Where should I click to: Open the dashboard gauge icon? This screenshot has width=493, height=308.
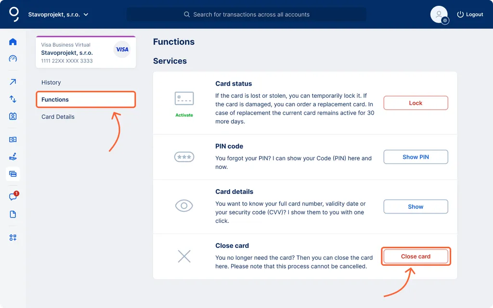click(x=13, y=59)
